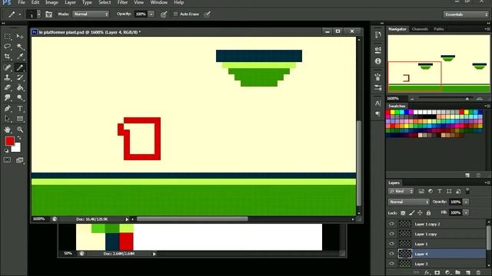Select the History Brush tool
Viewport: 492px width, 276px height.
point(20,77)
